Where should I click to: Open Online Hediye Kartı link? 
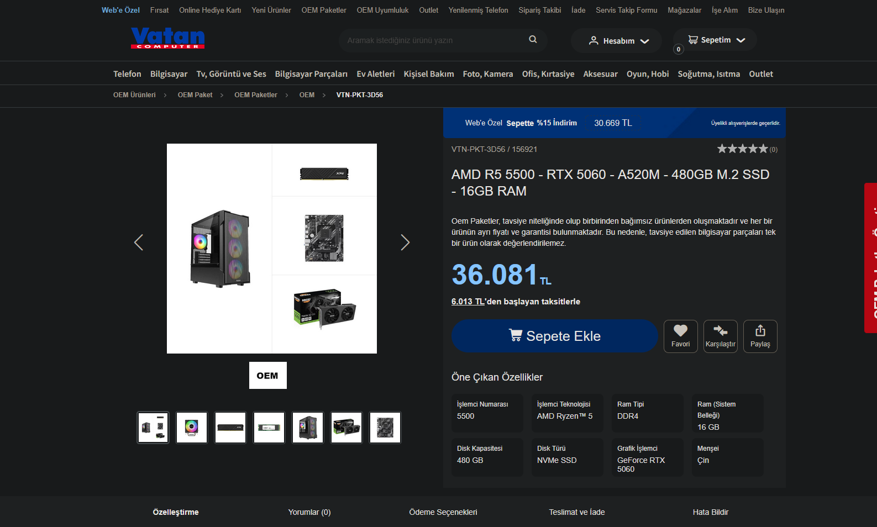(x=210, y=10)
